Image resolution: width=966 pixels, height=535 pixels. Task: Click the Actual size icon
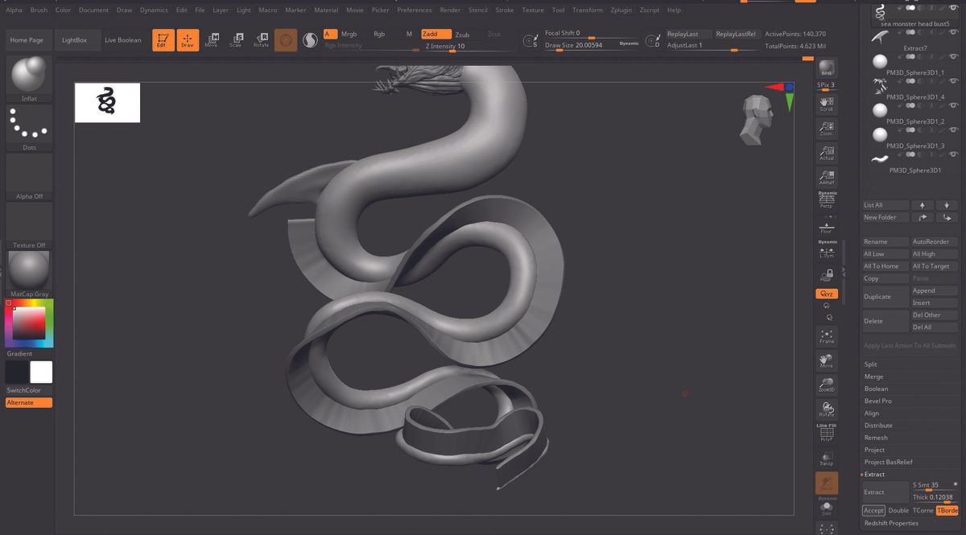point(827,153)
